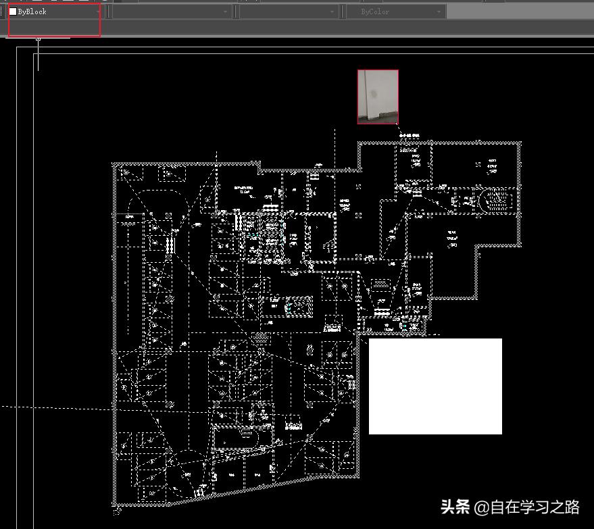Expand the empty linetype dropdown after ByBlock
594x529 pixels.
coord(172,11)
